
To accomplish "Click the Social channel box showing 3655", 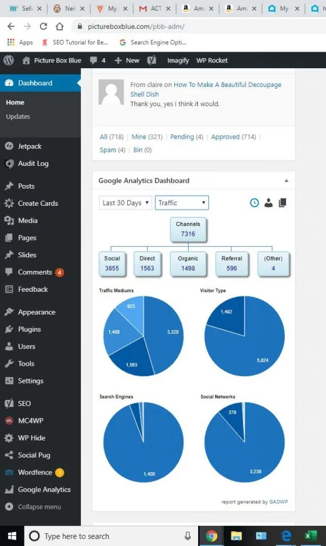I will tap(112, 263).
